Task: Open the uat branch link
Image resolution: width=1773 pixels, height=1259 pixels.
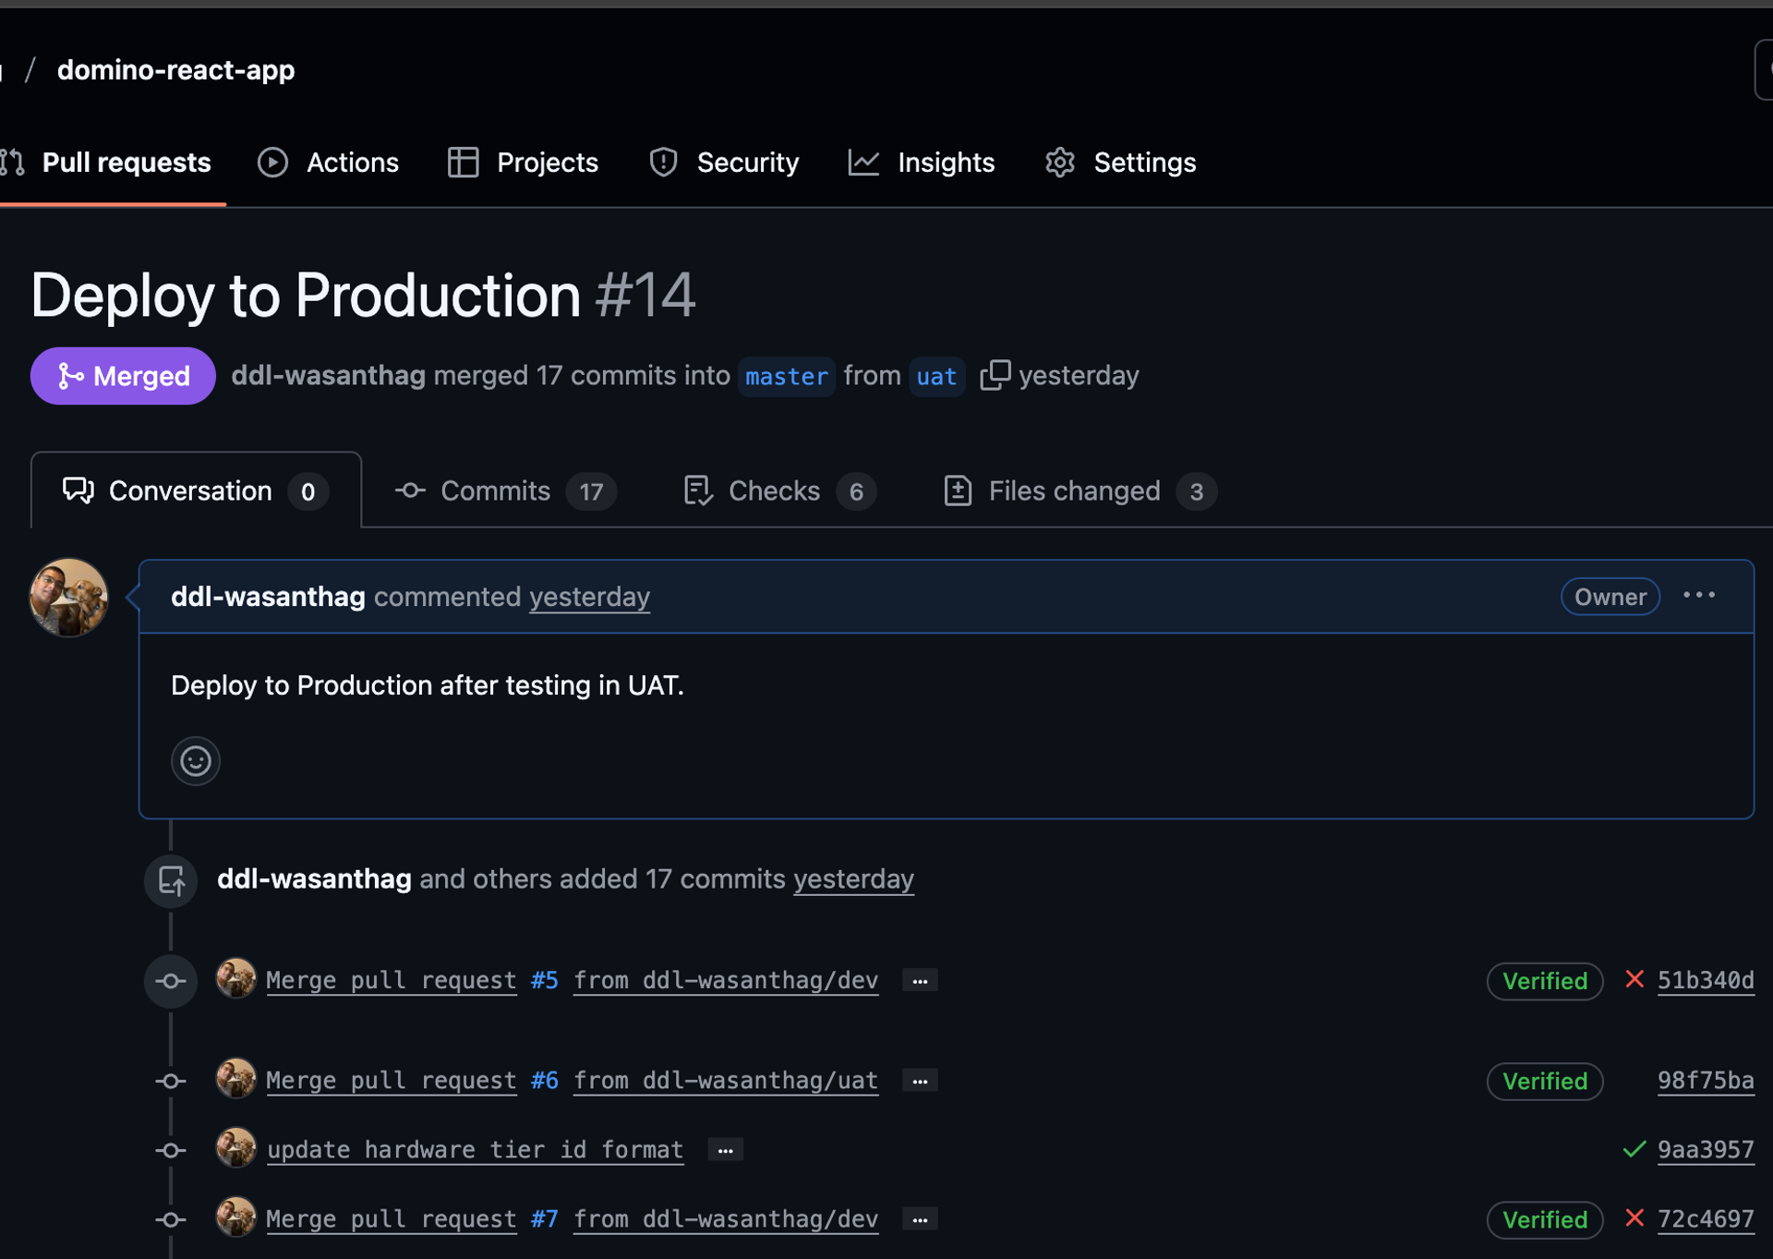Action: (x=936, y=377)
